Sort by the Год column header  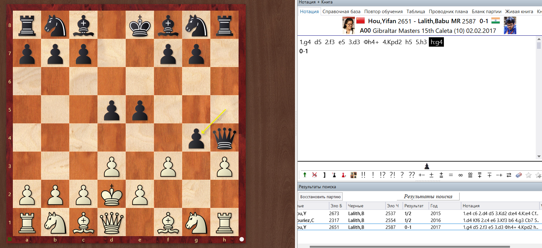tap(445, 206)
